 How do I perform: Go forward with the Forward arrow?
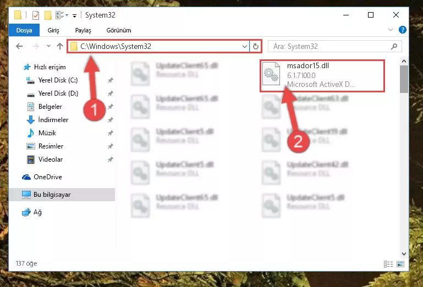(x=35, y=46)
